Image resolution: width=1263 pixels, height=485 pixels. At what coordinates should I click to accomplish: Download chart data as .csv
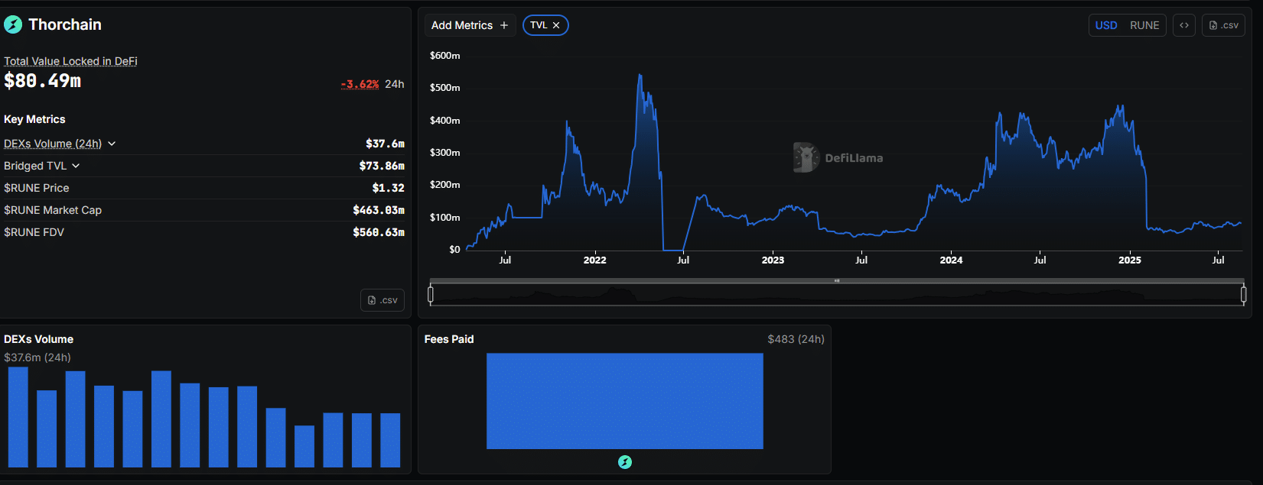coord(1223,25)
